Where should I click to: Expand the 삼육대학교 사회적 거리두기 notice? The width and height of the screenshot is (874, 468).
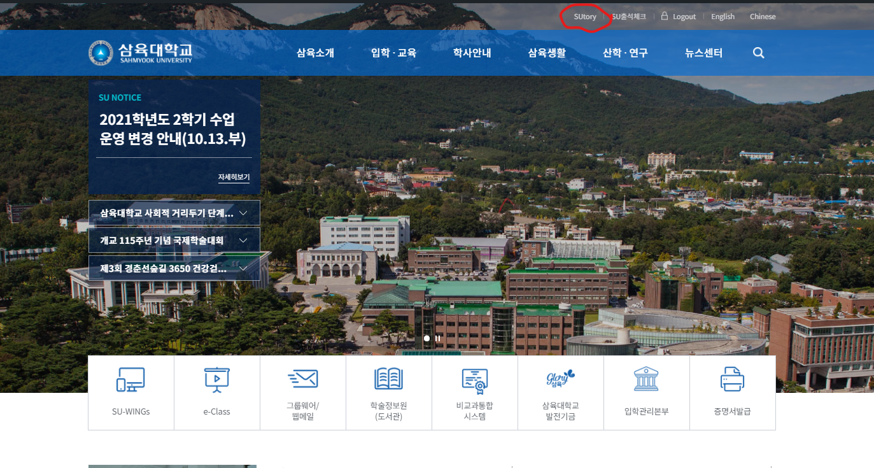coord(174,213)
